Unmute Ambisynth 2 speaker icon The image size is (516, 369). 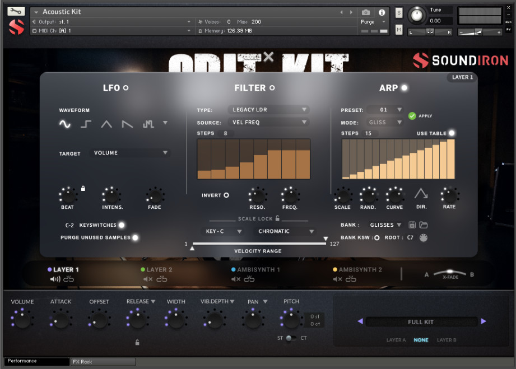[x=337, y=279]
